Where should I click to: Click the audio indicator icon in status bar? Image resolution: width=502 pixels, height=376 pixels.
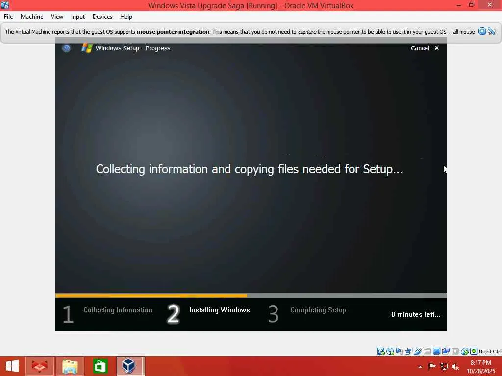point(399,352)
